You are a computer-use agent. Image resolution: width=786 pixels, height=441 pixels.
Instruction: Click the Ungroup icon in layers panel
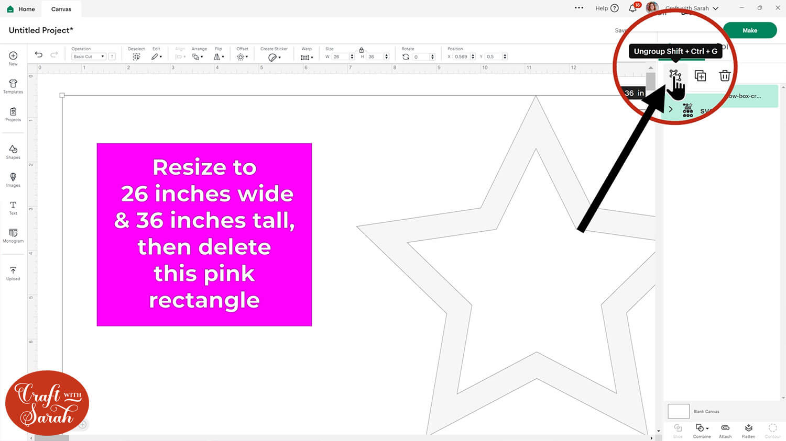[675, 75]
